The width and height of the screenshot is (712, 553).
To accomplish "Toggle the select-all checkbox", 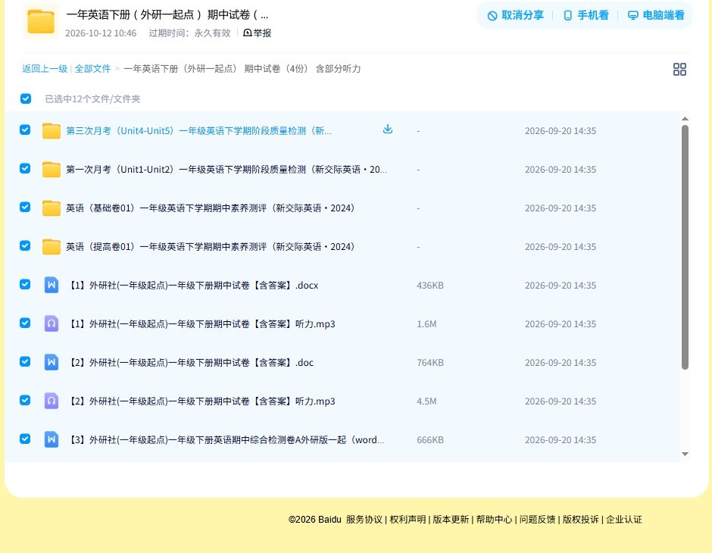I will (x=26, y=98).
